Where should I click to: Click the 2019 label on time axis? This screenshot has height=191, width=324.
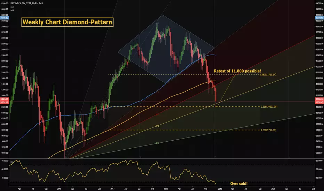coord(220,189)
